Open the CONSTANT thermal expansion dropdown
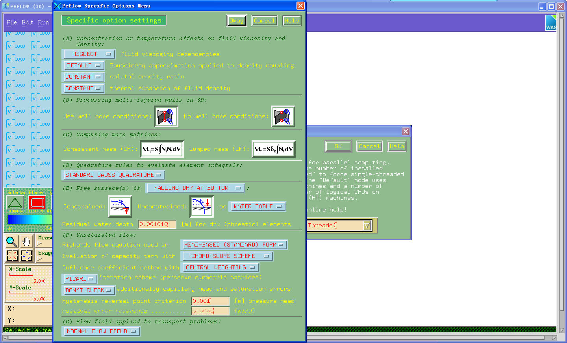 tap(84, 88)
